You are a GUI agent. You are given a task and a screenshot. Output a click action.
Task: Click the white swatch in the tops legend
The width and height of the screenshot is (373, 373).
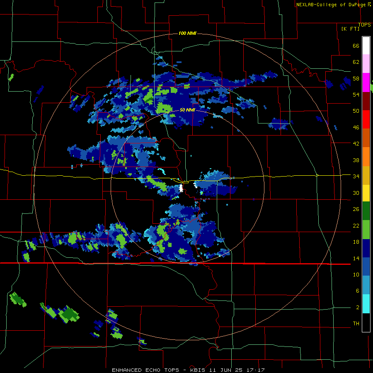pyautogui.click(x=366, y=46)
